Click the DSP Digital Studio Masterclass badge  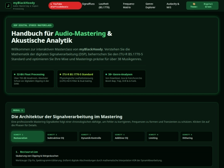click(32, 25)
